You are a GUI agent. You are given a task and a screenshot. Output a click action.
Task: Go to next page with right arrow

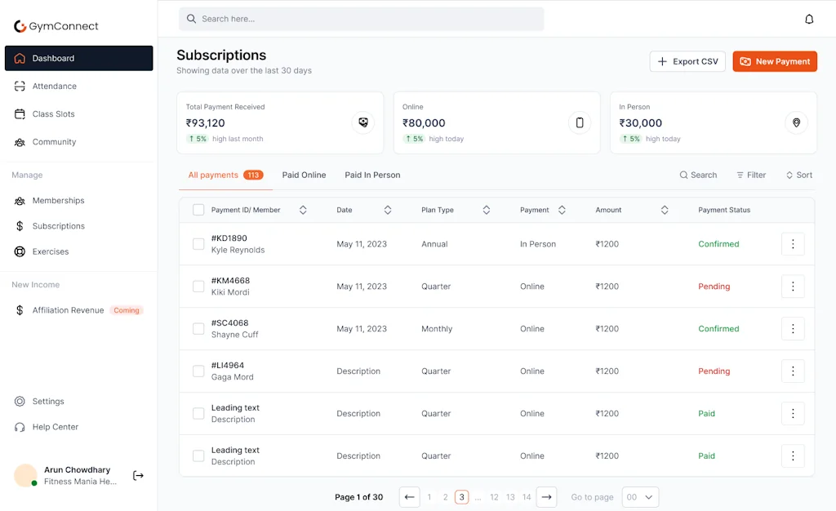(x=547, y=497)
